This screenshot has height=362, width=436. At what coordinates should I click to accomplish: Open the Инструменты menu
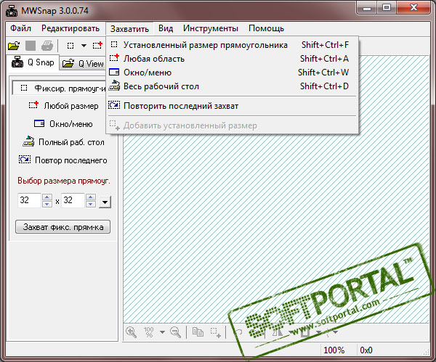click(x=211, y=28)
